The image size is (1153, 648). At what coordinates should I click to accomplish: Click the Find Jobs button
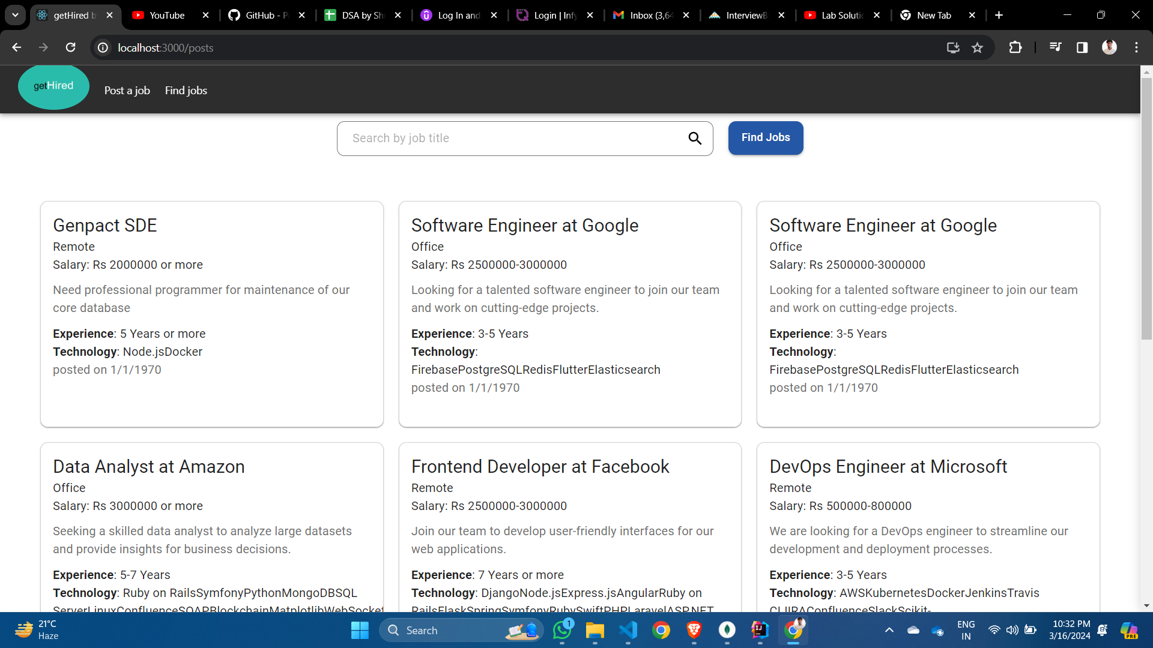(766, 138)
